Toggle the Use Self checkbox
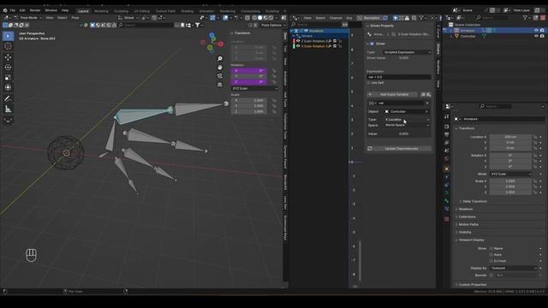 [369, 83]
